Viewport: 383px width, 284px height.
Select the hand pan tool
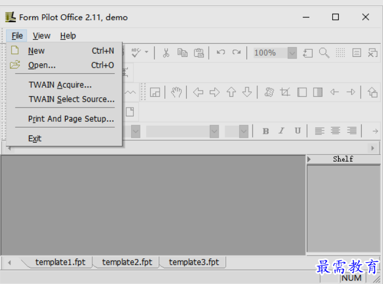(x=176, y=92)
